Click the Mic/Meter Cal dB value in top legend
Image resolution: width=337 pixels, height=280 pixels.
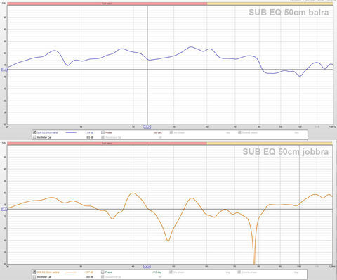pyautogui.click(x=90, y=137)
